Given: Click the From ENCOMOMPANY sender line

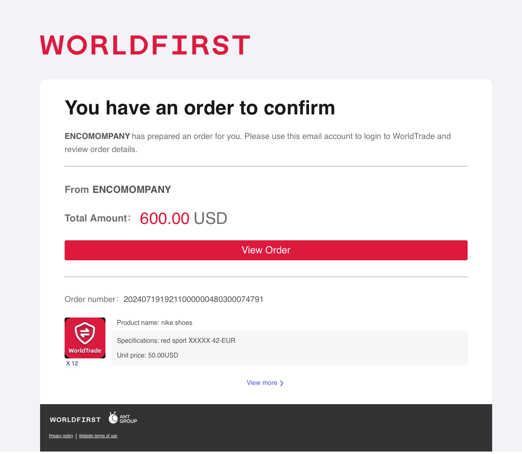Looking at the screenshot, I should click(118, 190).
